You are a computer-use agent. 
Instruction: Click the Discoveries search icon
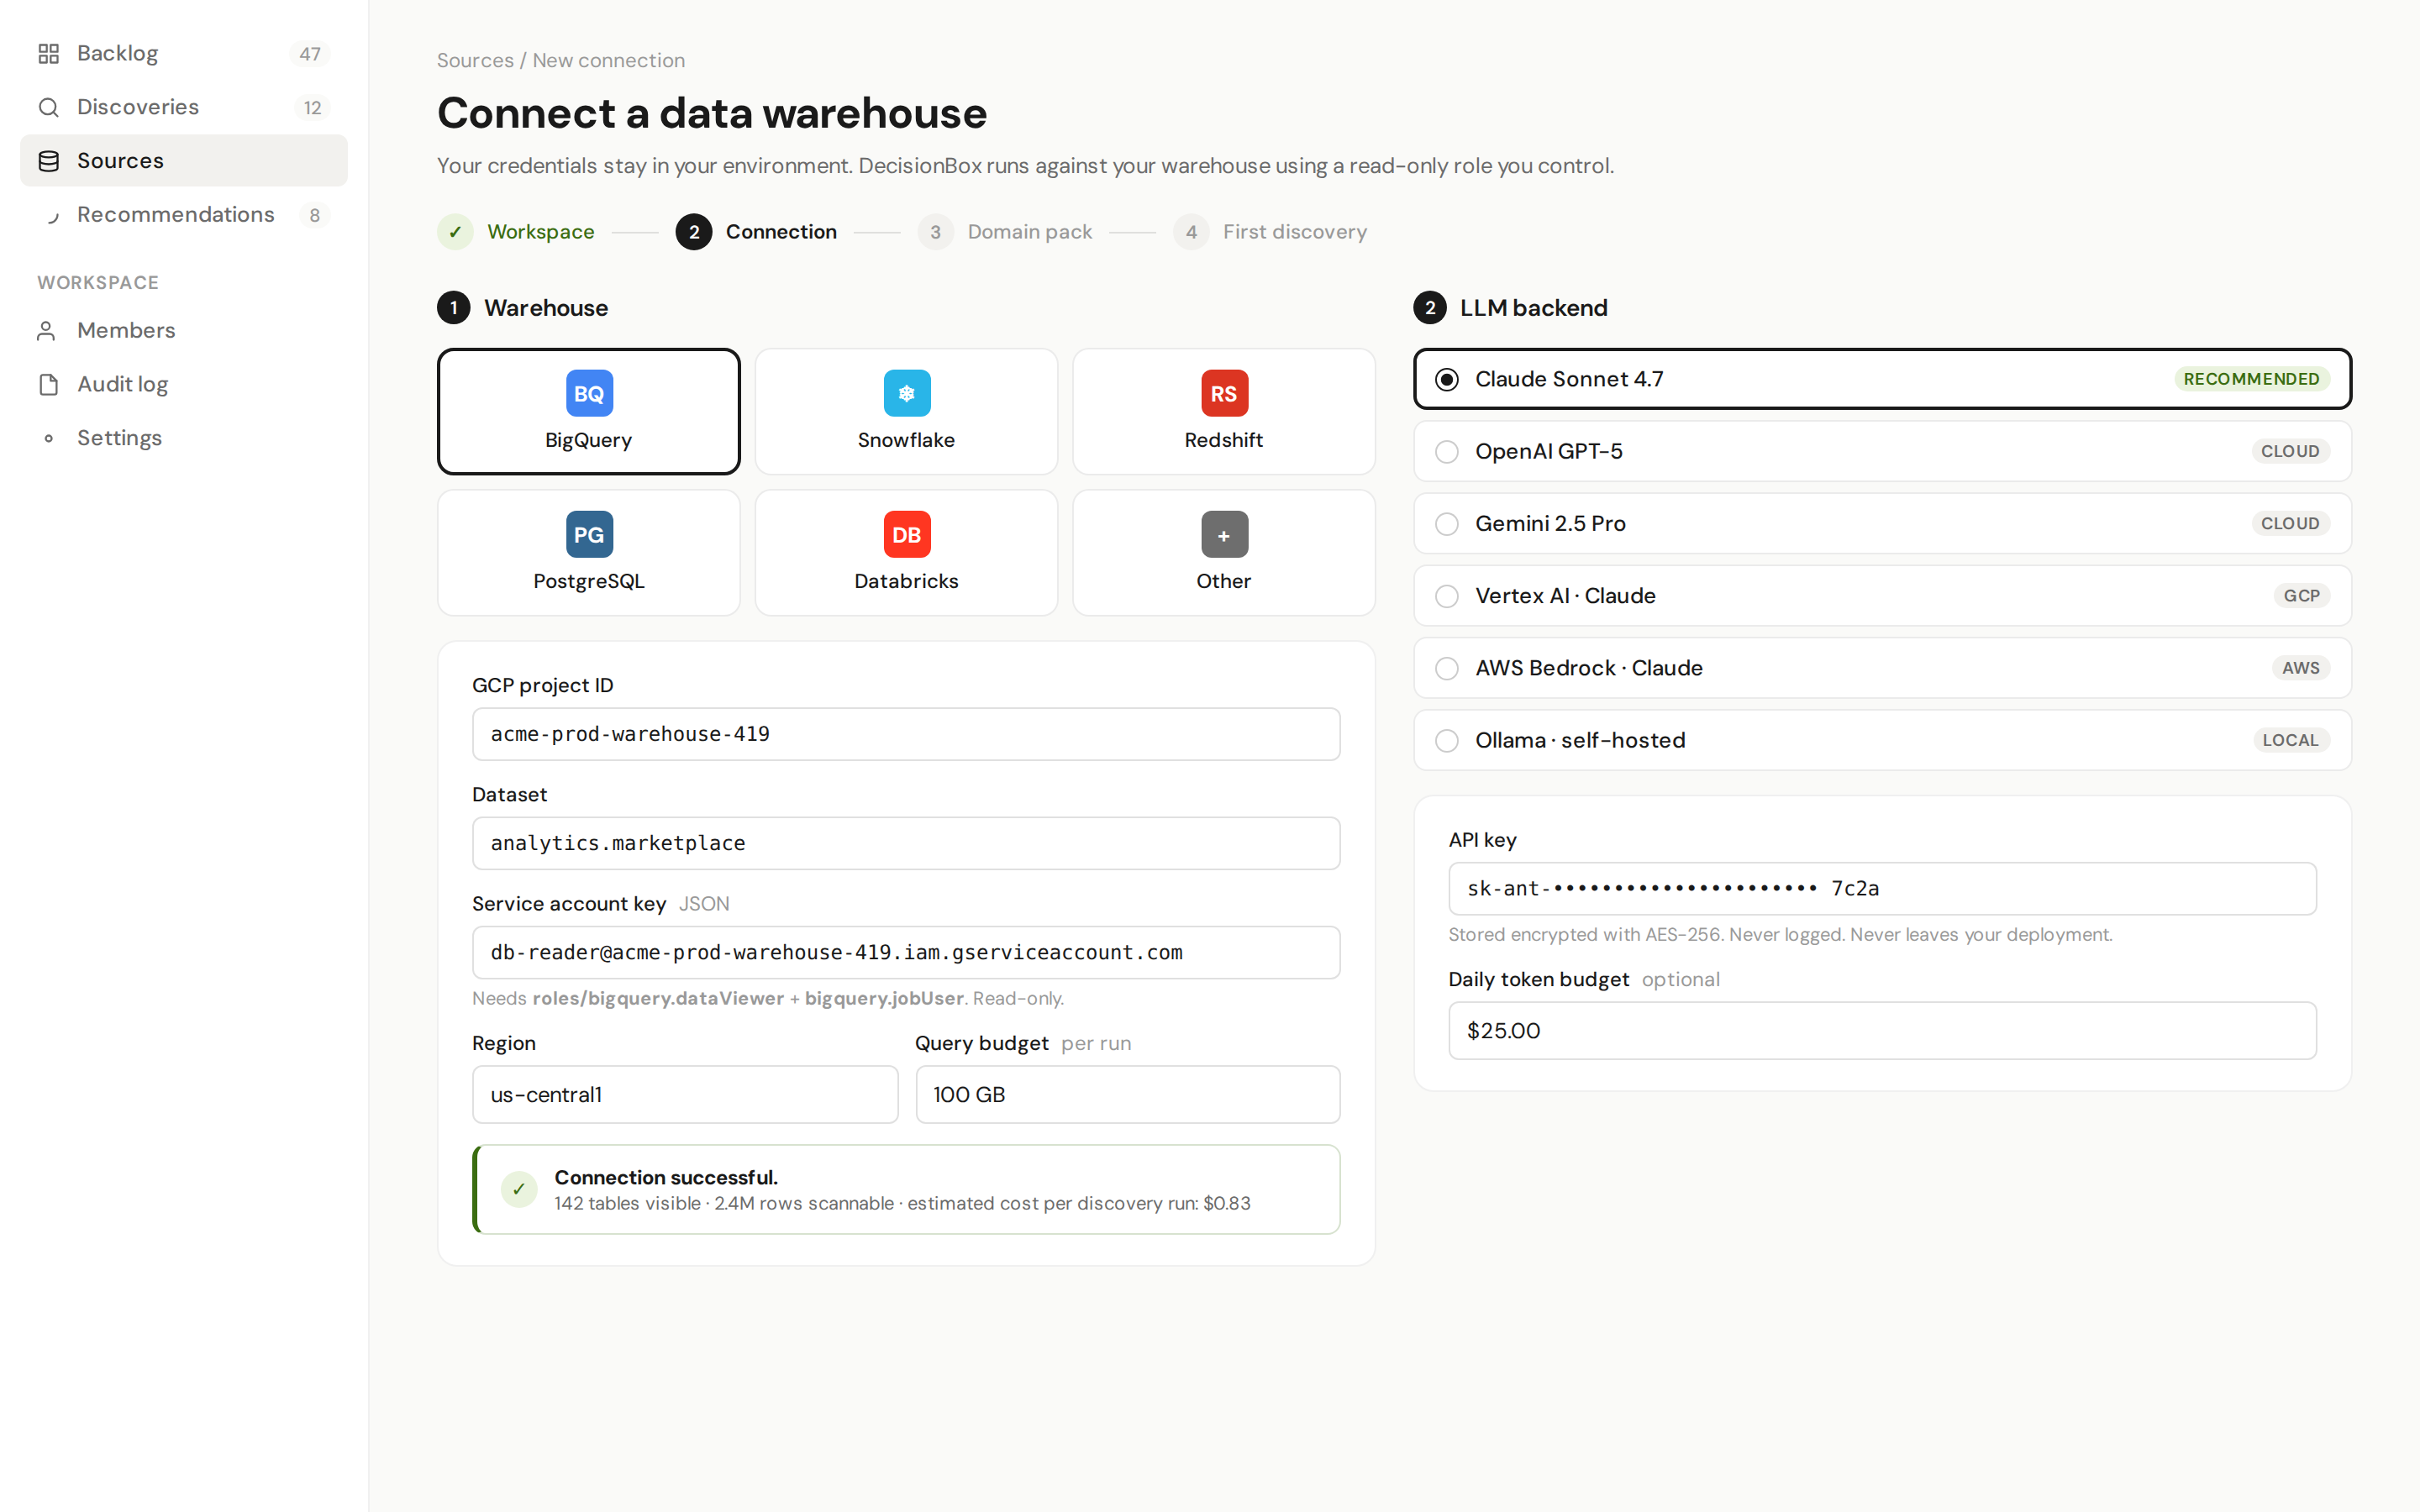coord(48,107)
